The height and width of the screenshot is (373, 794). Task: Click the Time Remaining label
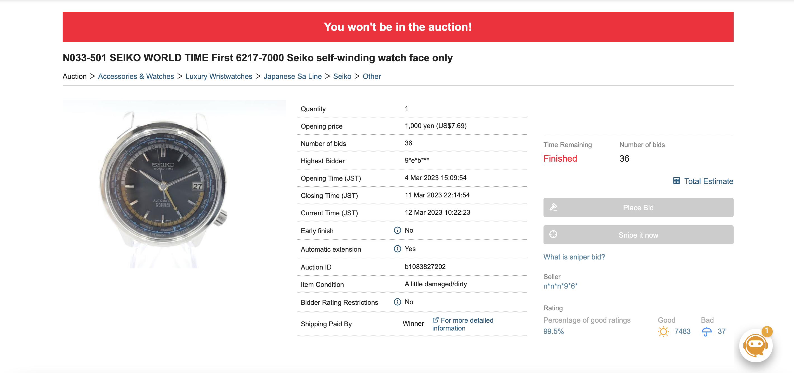coord(568,145)
